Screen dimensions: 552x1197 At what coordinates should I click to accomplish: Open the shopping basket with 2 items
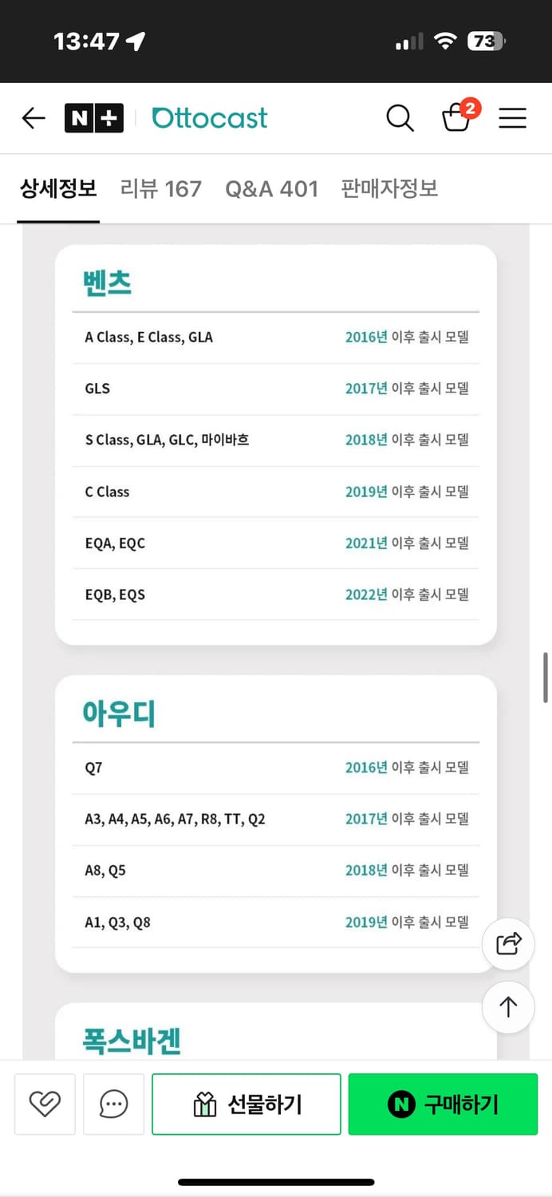(457, 118)
